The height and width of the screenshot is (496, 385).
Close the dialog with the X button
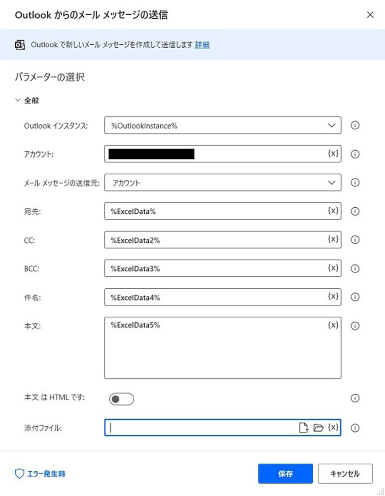[370, 15]
